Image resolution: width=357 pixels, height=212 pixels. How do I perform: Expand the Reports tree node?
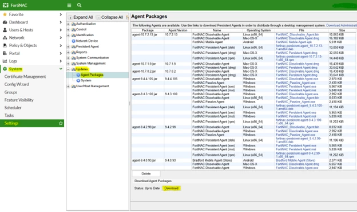(68, 52)
